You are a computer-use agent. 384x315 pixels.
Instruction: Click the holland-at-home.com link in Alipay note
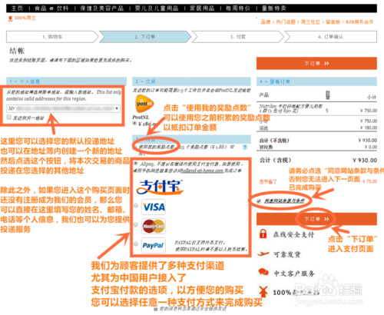[202, 171]
